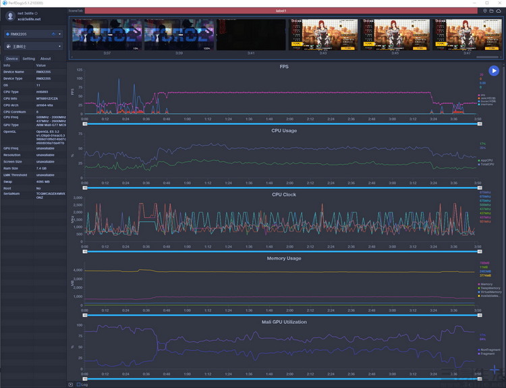Select the Device tab
The height and width of the screenshot is (388, 506).
12,59
